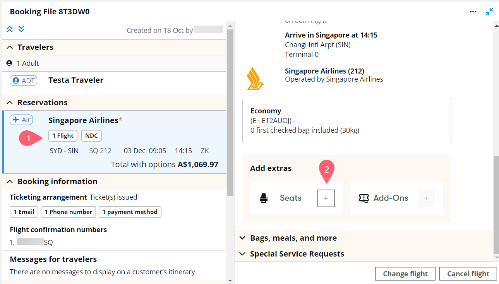Click the Change flight button
This screenshot has width=499, height=284.
(x=405, y=274)
